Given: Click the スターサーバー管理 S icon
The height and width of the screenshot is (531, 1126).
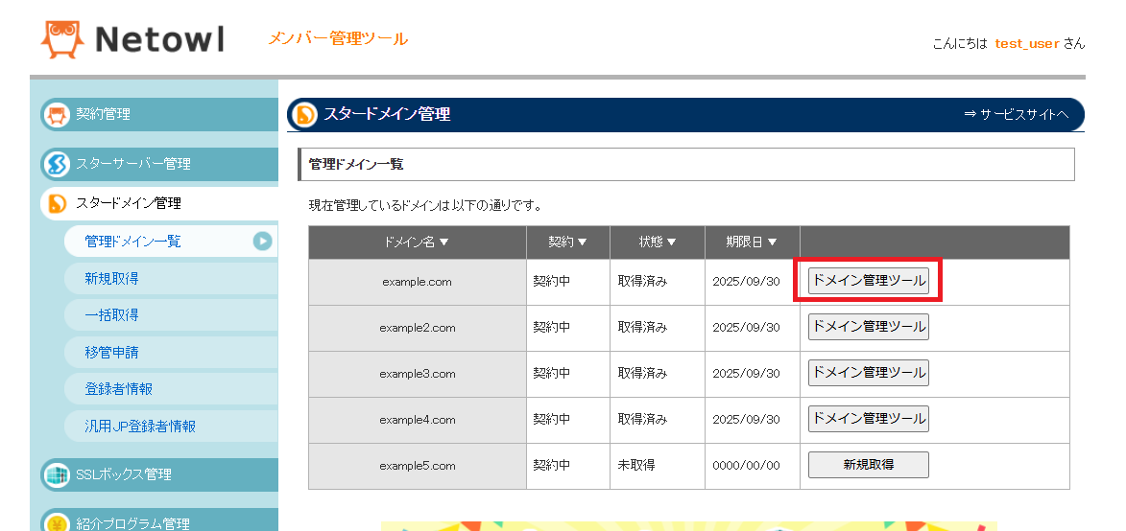Looking at the screenshot, I should pyautogui.click(x=56, y=164).
